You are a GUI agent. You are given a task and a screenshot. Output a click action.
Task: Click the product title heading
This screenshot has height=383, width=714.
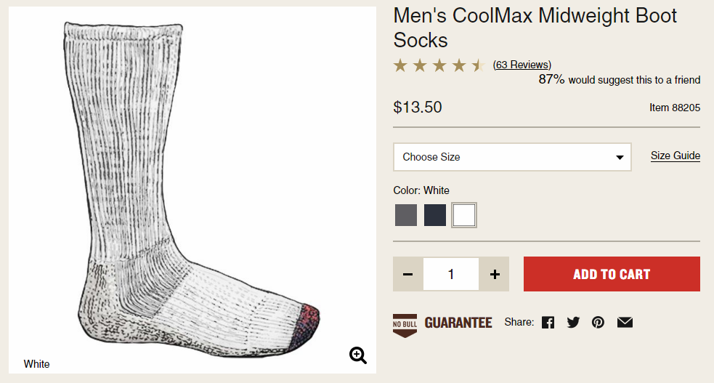click(x=535, y=27)
